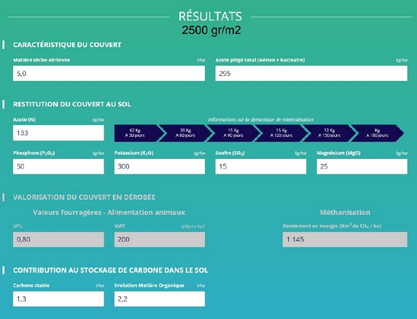Click the 12 Kg at 150 jours arrow
This screenshot has width=417, height=319.
[329, 133]
